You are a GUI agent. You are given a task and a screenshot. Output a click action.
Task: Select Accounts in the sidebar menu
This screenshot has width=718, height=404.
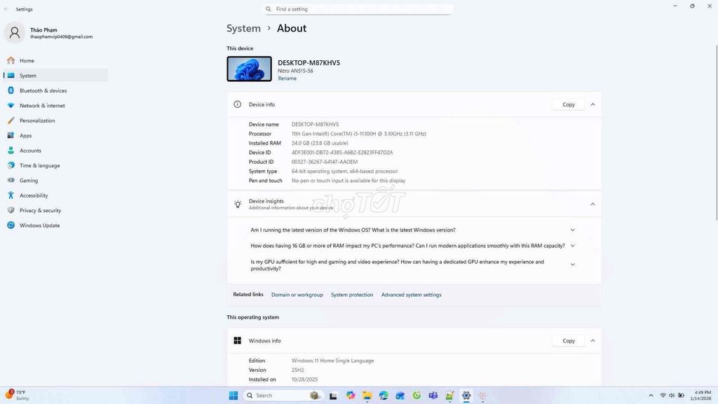click(x=30, y=151)
